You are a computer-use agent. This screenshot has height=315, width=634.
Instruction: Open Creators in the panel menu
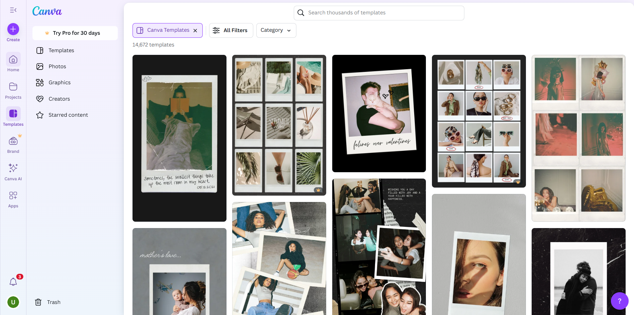(75, 99)
